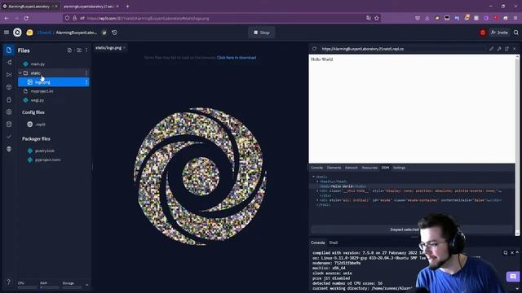Collapse the html node in DOM tree

[x=313, y=177]
